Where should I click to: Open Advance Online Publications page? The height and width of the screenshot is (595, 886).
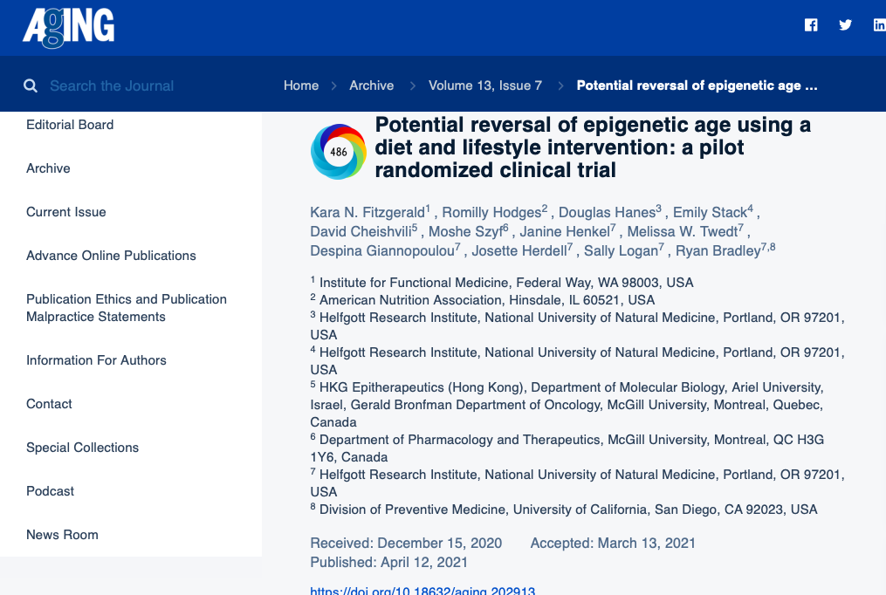(x=111, y=256)
